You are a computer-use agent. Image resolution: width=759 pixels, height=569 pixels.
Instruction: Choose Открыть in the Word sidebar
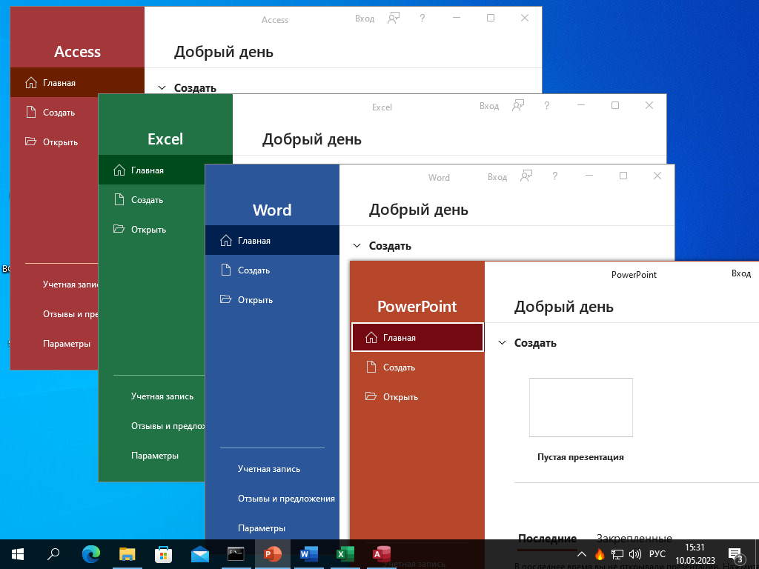[273, 300]
